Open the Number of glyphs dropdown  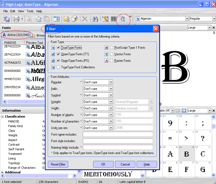[x=111, y=115]
